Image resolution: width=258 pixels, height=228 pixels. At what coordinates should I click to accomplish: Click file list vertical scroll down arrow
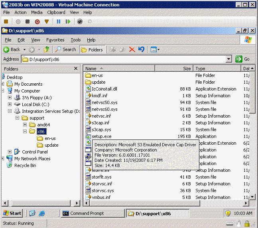click(252, 197)
